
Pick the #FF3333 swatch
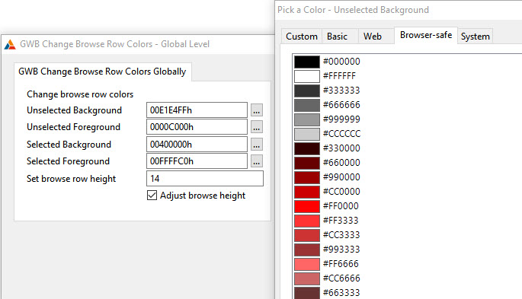[307, 221]
